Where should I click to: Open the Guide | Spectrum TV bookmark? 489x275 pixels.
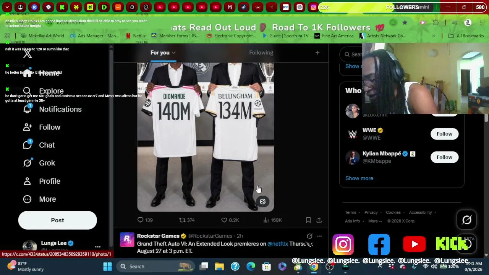[x=285, y=36]
